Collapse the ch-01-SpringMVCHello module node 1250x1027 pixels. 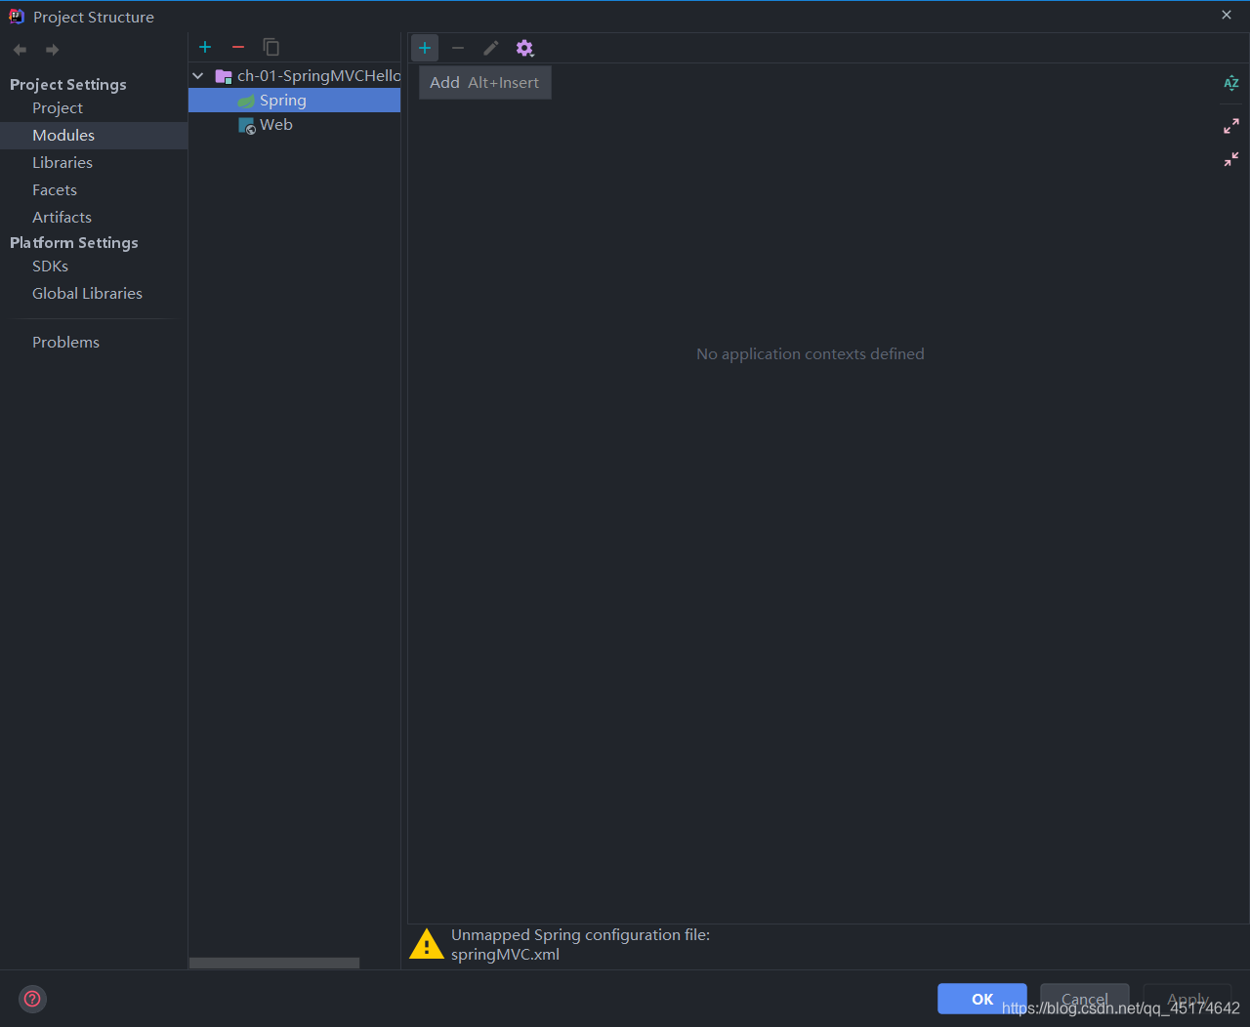198,76
